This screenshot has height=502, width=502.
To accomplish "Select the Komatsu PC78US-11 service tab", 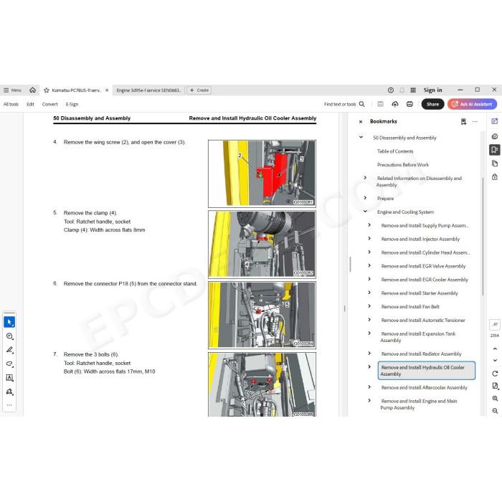I will (76, 90).
